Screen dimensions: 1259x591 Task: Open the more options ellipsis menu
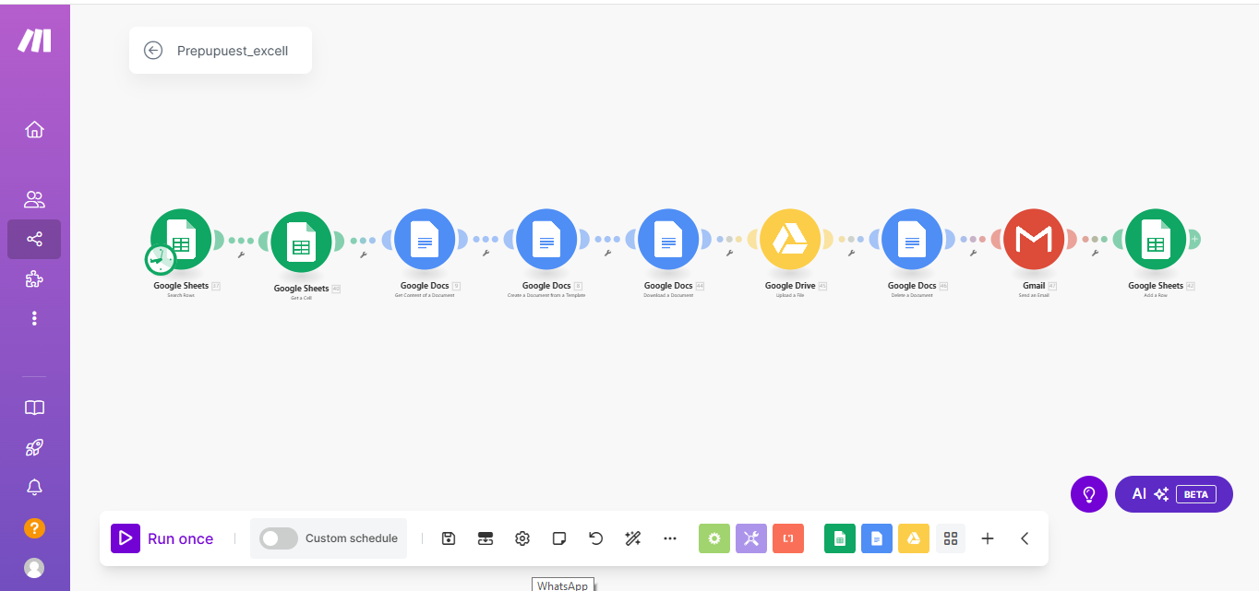coord(670,538)
